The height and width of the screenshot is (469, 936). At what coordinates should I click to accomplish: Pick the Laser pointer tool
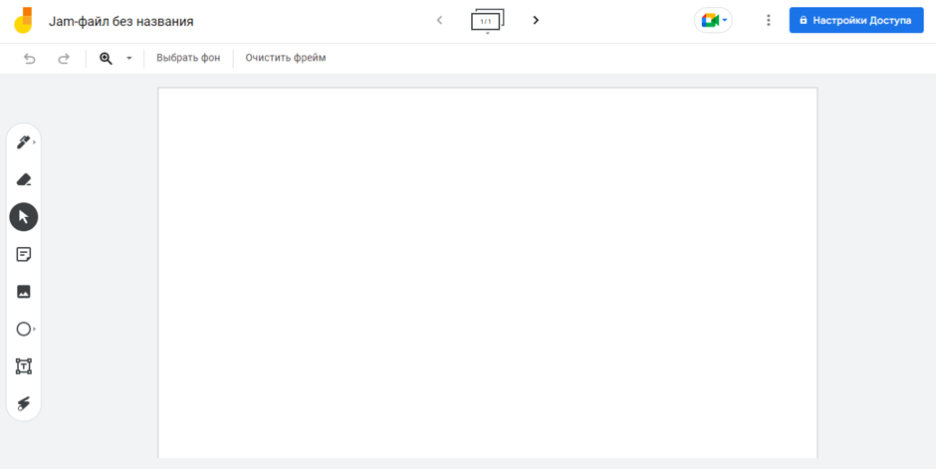click(23, 403)
